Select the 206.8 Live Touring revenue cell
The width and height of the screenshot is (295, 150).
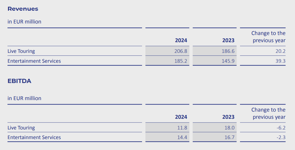pyautogui.click(x=181, y=51)
